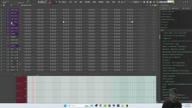The height and width of the screenshot is (108, 192).
Task: Mute the [HM]Clap channel
Action: [1, 25]
